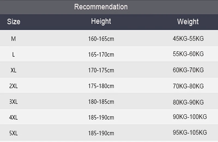Select the Weight column header

coord(188,22)
